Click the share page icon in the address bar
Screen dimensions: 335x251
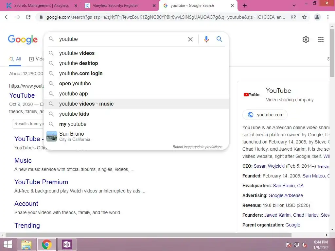click(294, 17)
